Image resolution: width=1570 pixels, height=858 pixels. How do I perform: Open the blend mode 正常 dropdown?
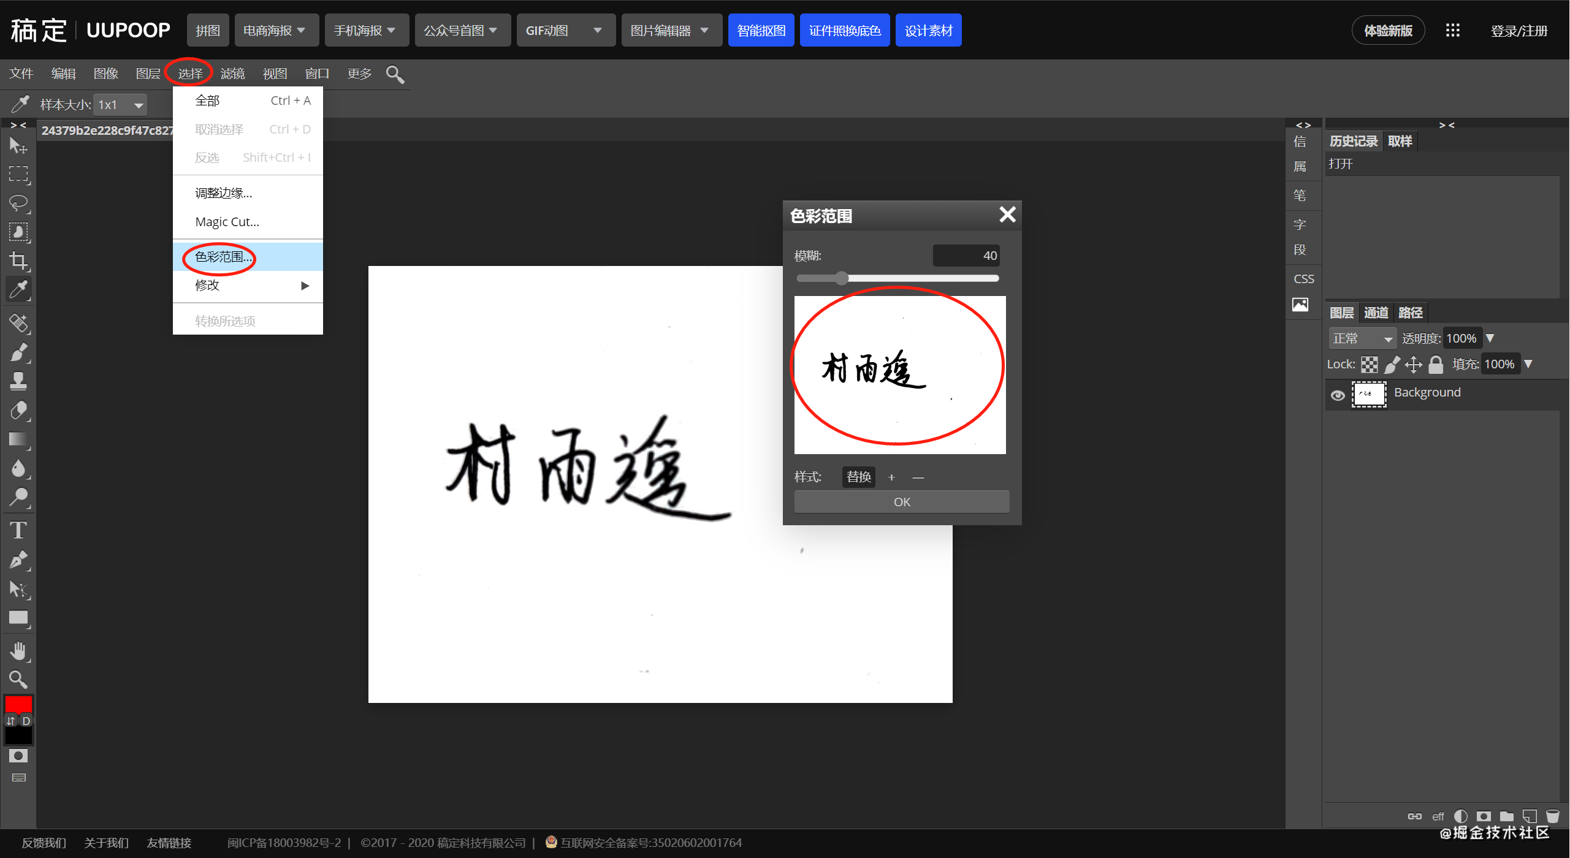1362,339
